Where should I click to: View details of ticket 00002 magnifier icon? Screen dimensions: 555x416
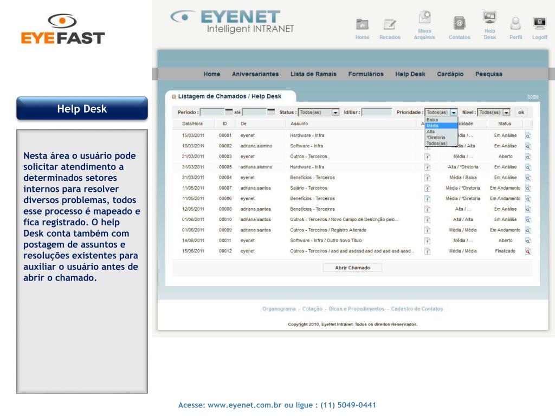528,146
